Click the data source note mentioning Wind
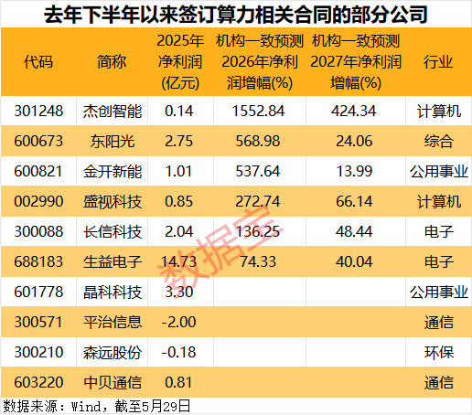The image size is (472, 415). click(x=96, y=407)
